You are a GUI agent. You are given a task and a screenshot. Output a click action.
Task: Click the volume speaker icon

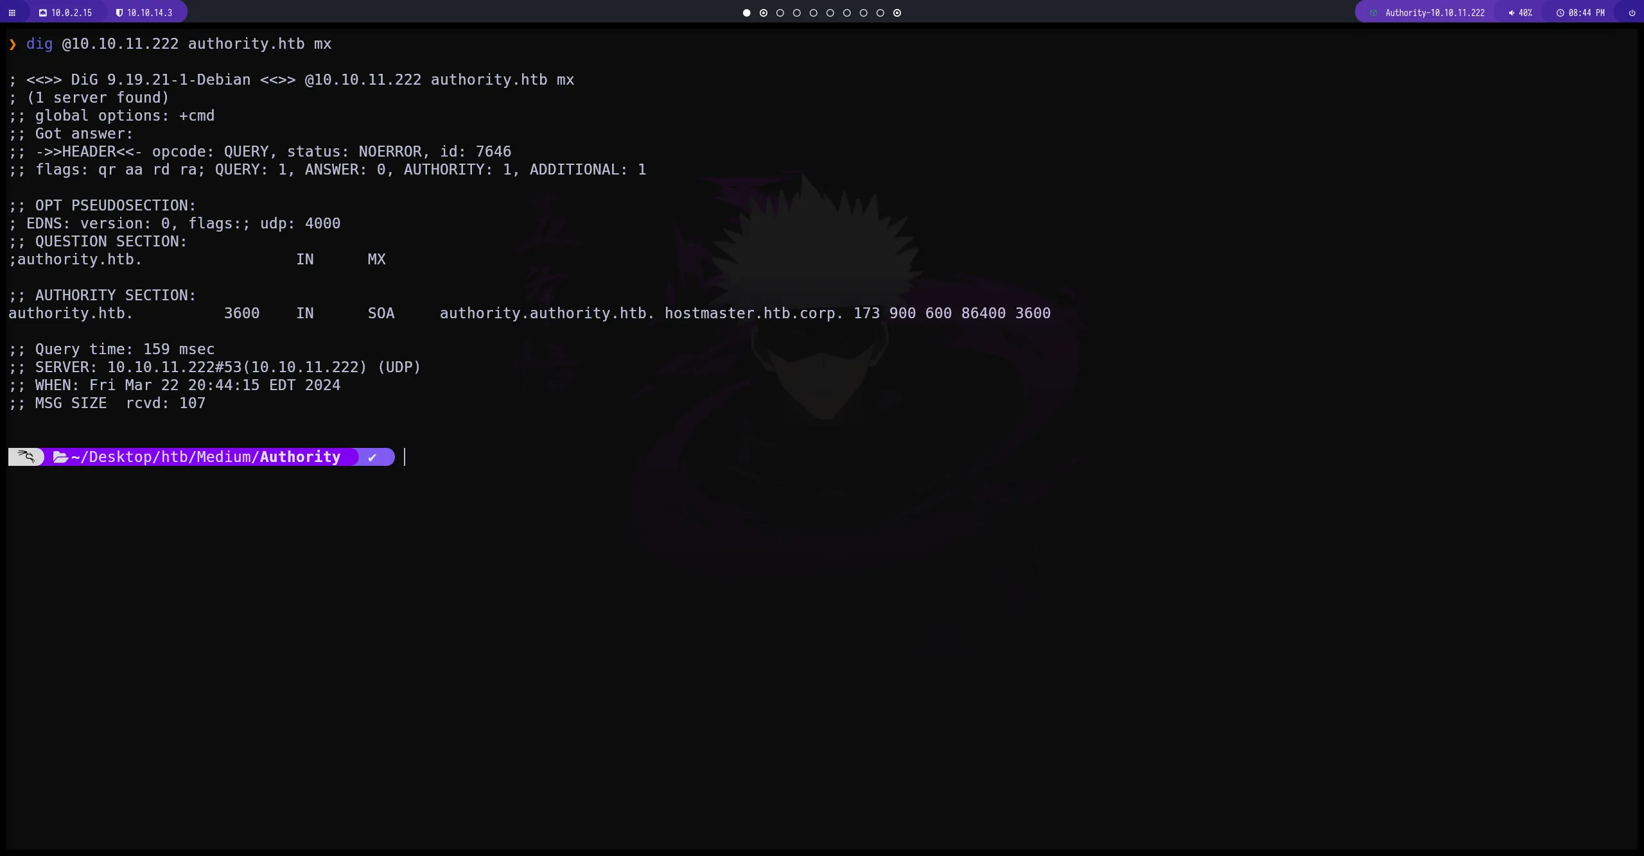[1511, 13]
